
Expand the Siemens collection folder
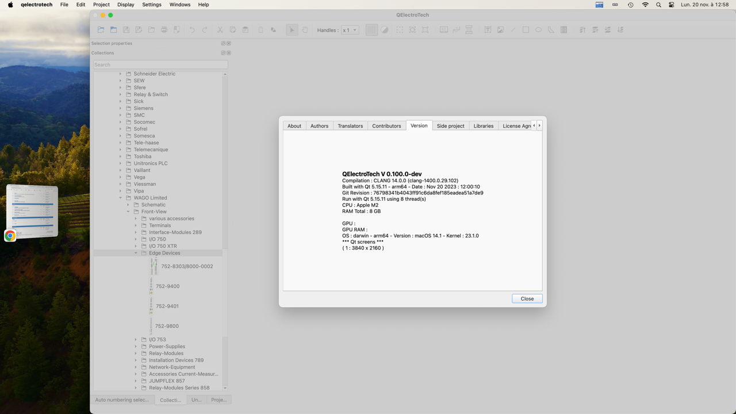121,108
